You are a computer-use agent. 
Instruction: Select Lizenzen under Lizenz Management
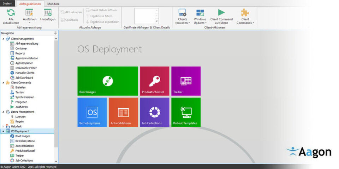20,117
